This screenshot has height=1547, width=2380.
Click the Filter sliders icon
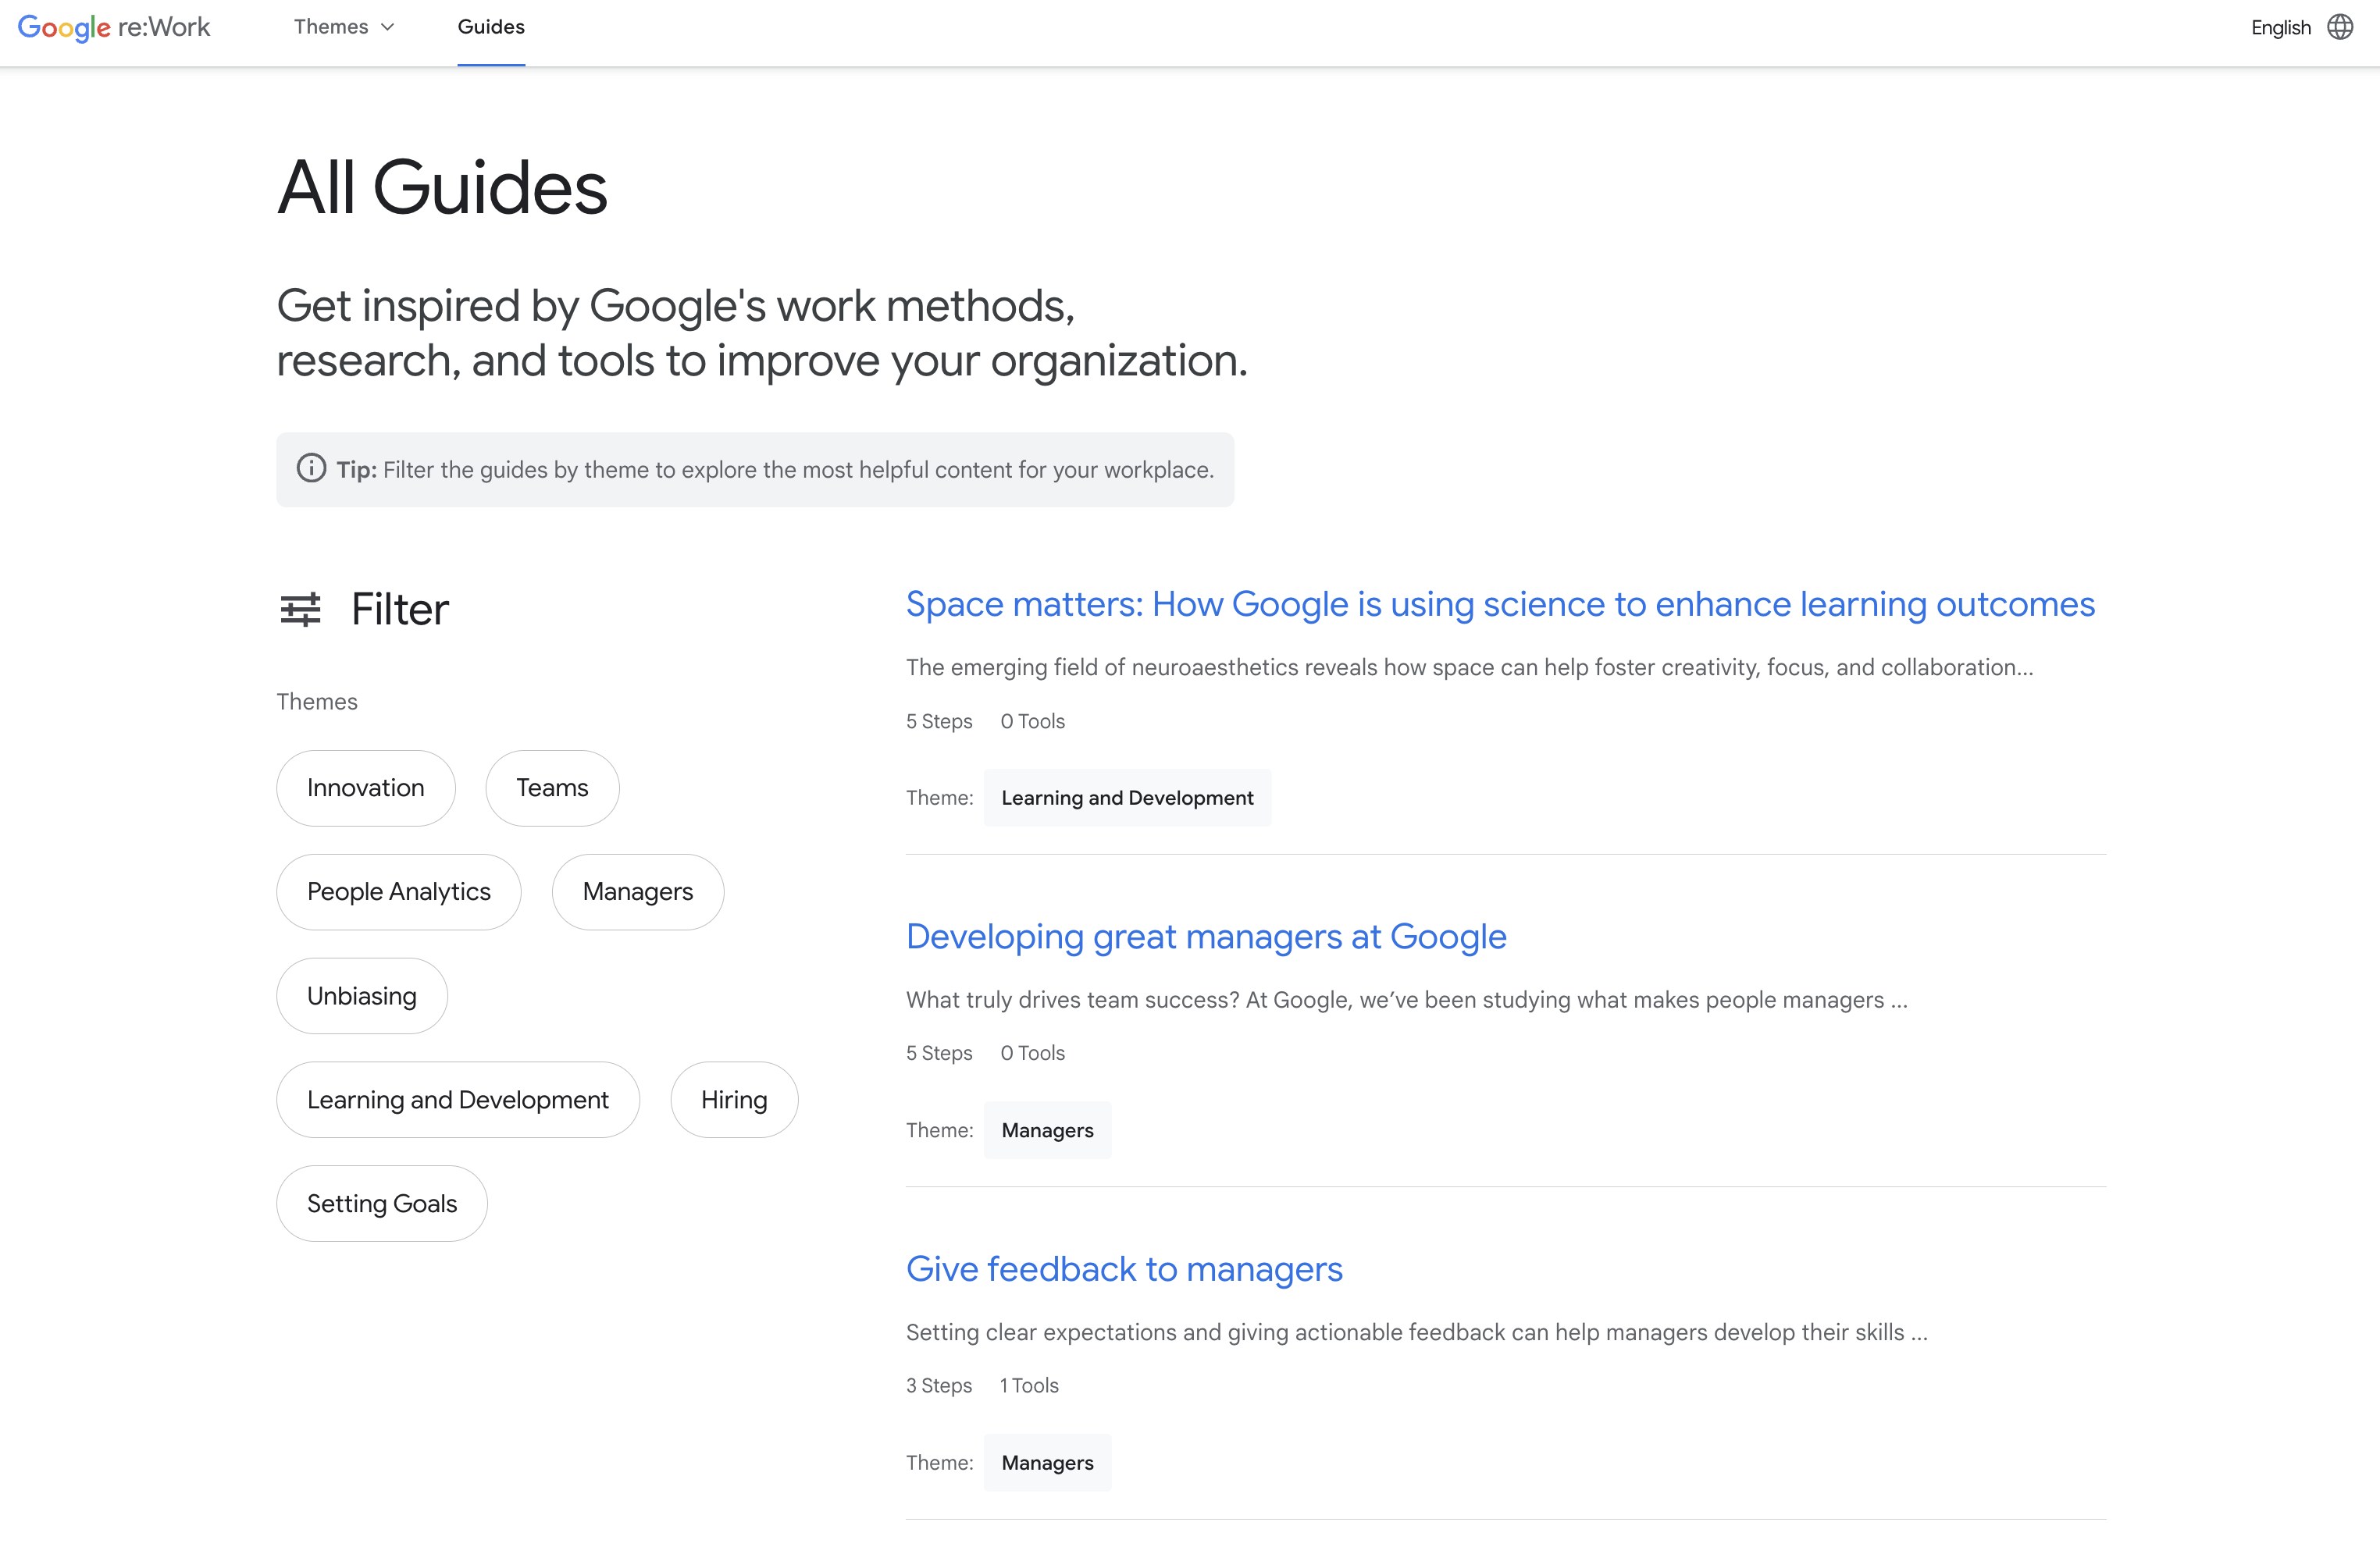coord(300,609)
